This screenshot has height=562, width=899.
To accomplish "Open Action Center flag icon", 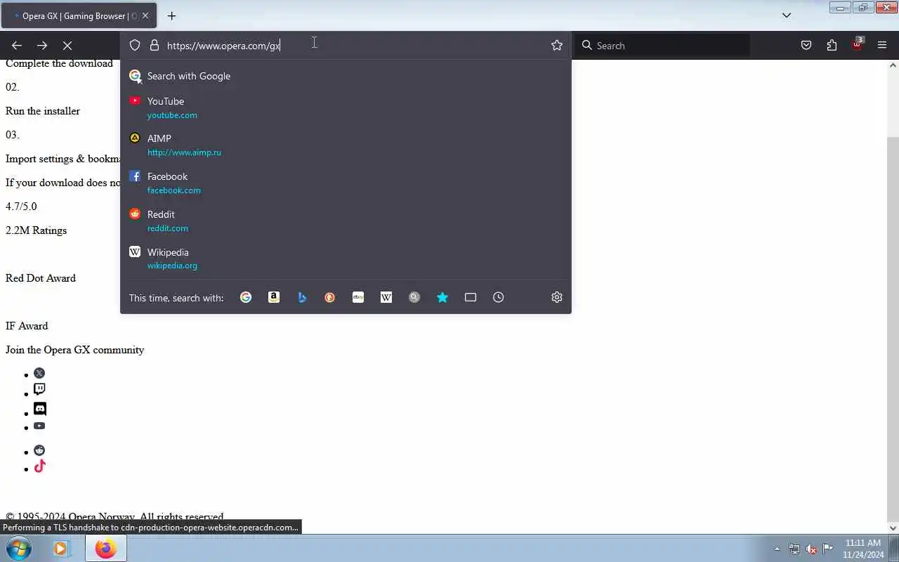I will point(827,549).
